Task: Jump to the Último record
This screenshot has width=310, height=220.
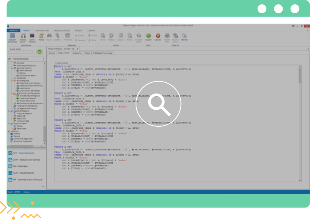Action: pos(92,40)
